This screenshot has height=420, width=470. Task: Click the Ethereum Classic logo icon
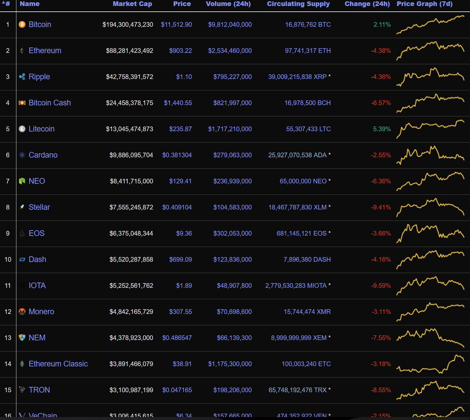click(x=22, y=364)
